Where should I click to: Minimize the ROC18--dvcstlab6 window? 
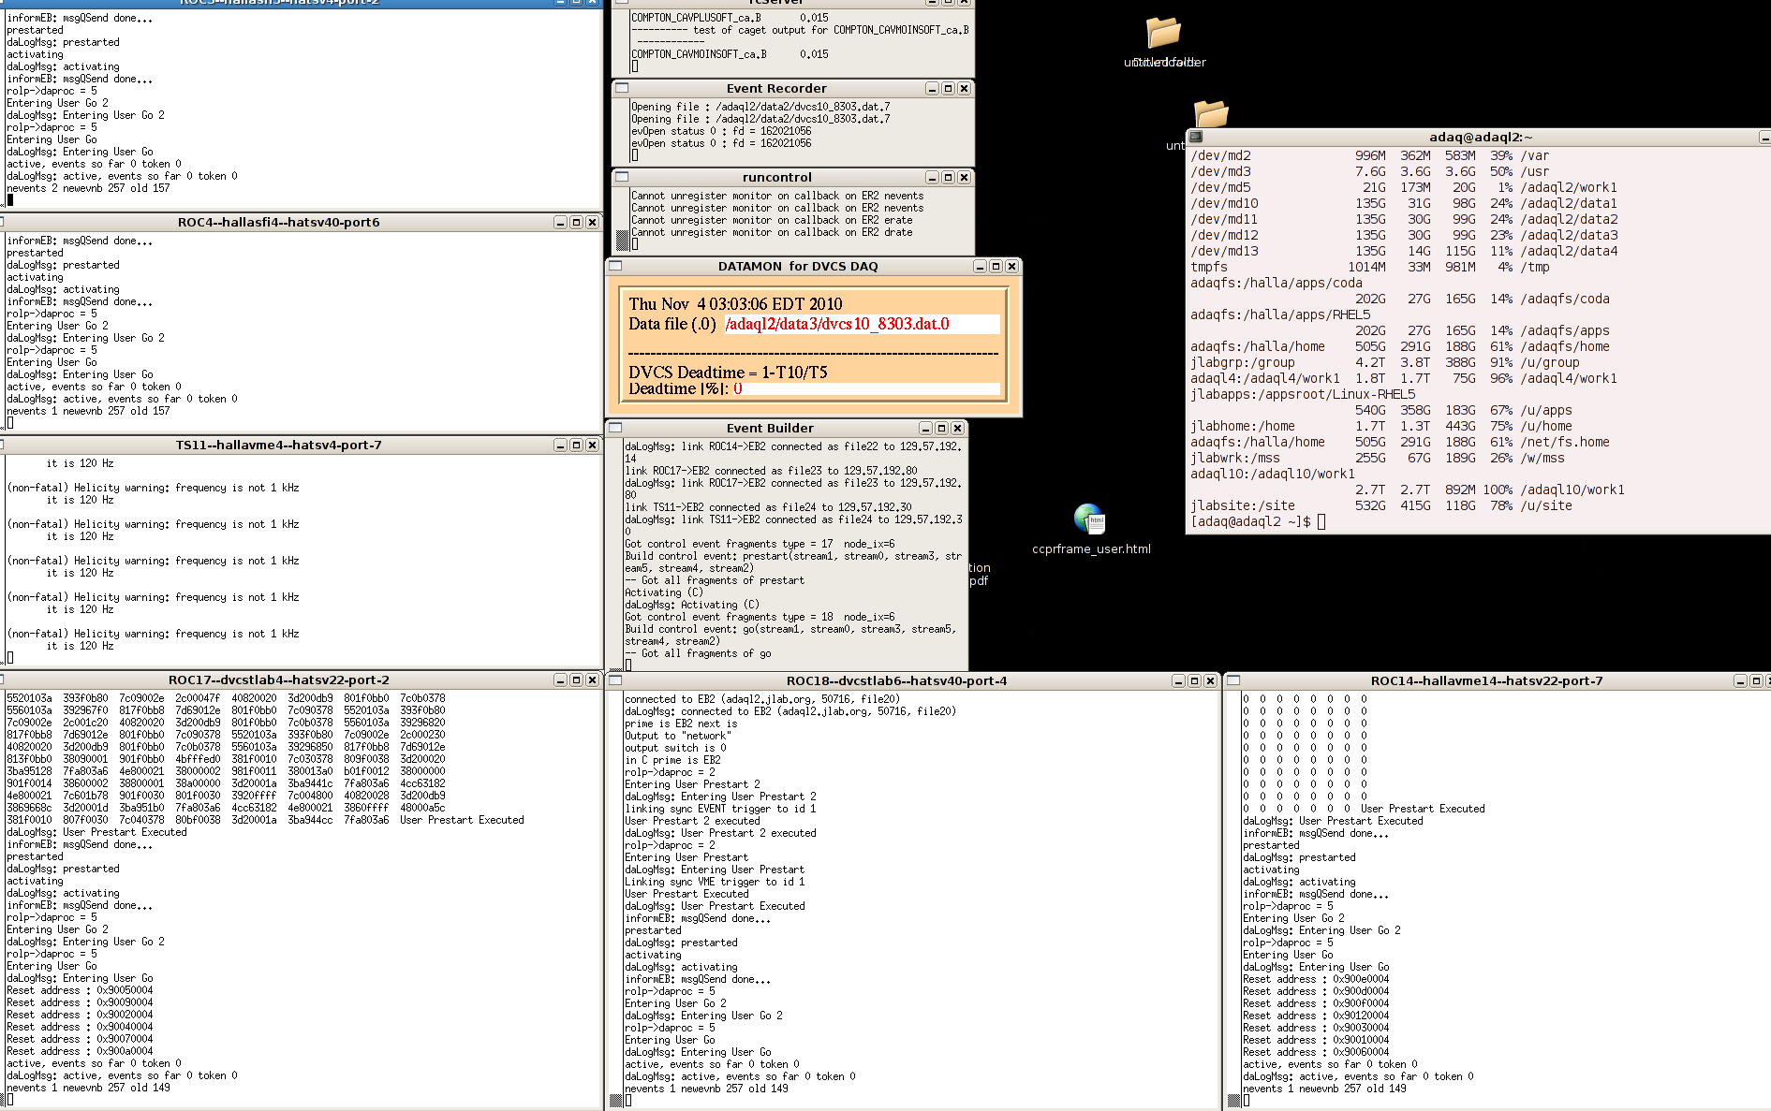point(1178,680)
